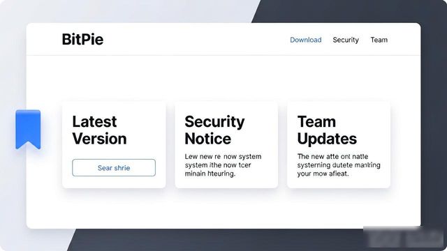Click 'Lew new re now system' line

pyautogui.click(x=223, y=156)
